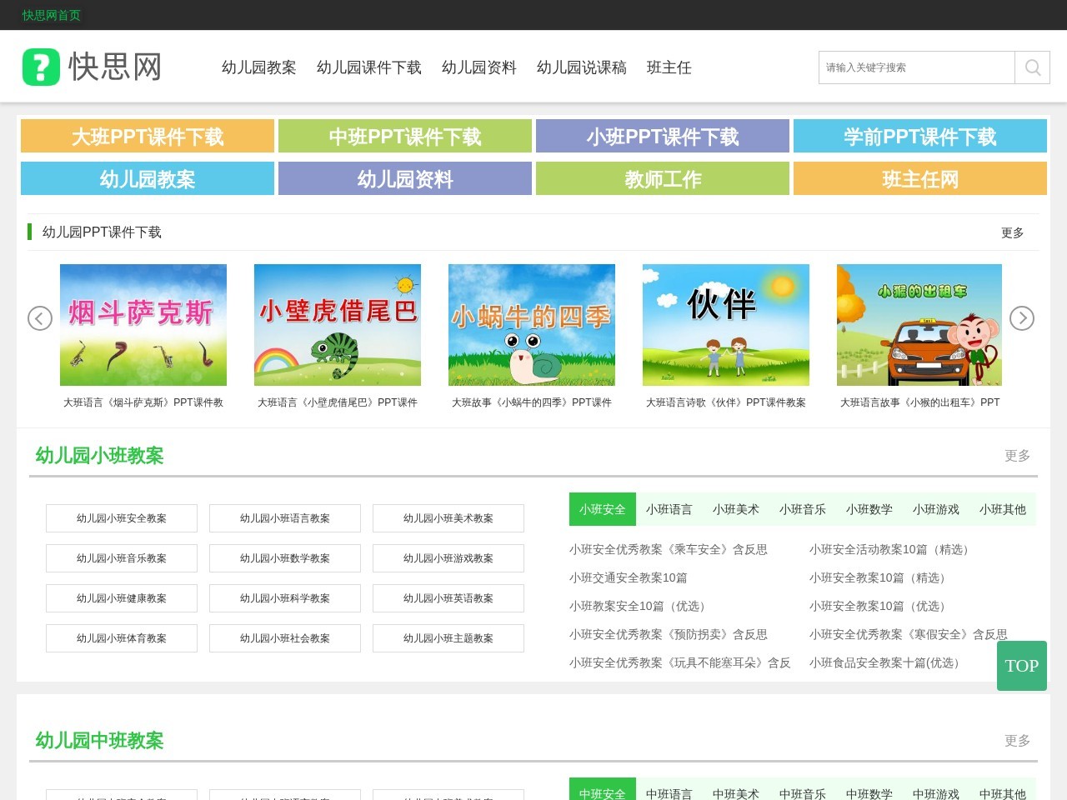Click the 快思网 question-mark logo icon
The image size is (1067, 800).
[x=41, y=67]
